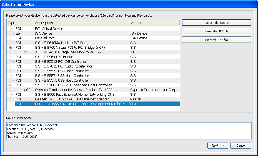Click the Hardware ID line in Device Description
The height and width of the screenshot is (156, 258).
pos(34,125)
